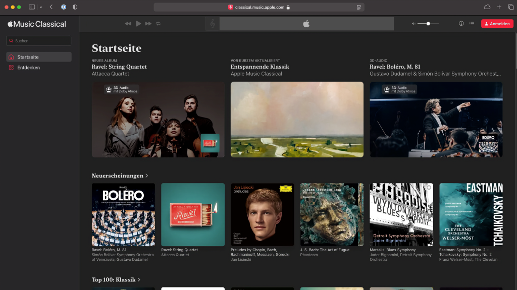
Task: Open the playback queue list icon
Action: (x=472, y=23)
